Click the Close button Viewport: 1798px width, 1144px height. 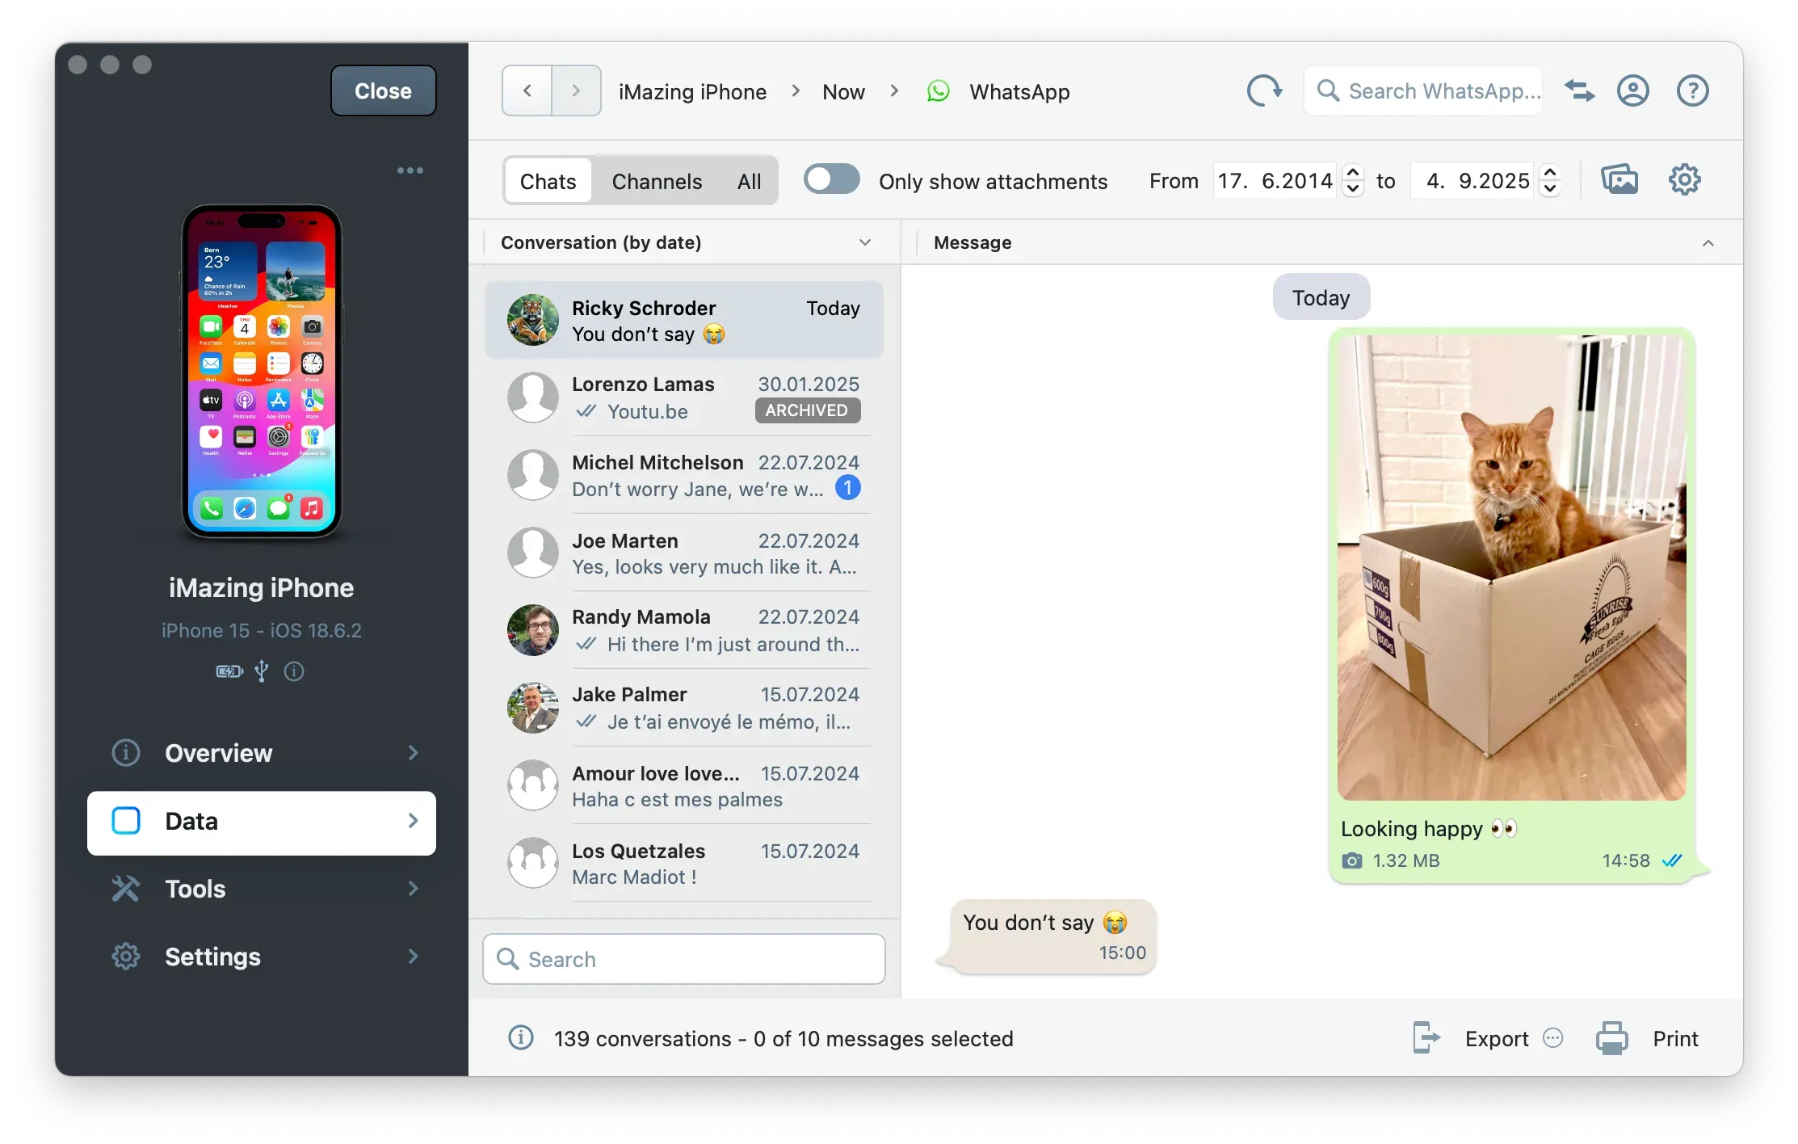click(x=383, y=90)
